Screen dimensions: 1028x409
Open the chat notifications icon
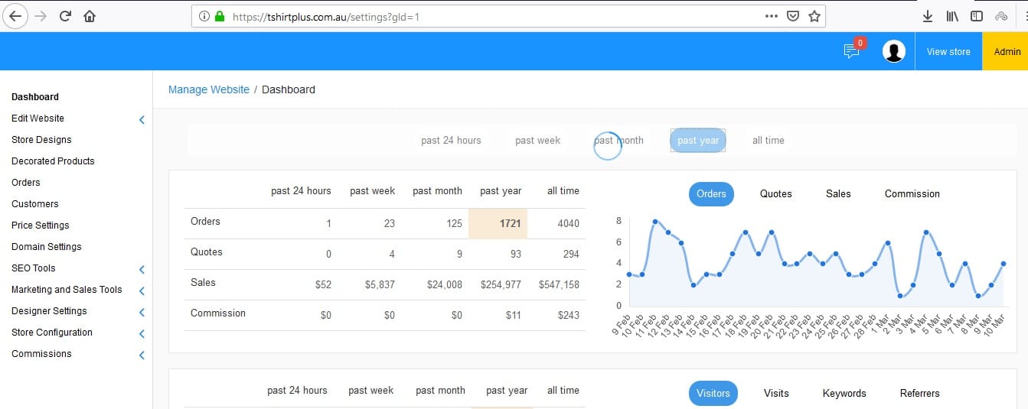tap(851, 51)
